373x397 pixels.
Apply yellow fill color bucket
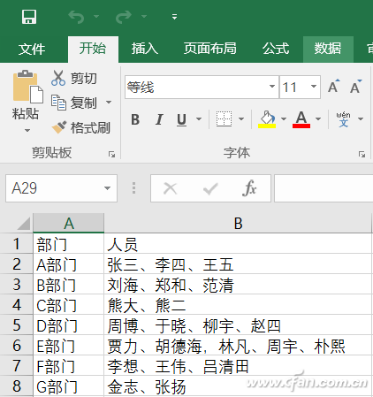coord(267,119)
